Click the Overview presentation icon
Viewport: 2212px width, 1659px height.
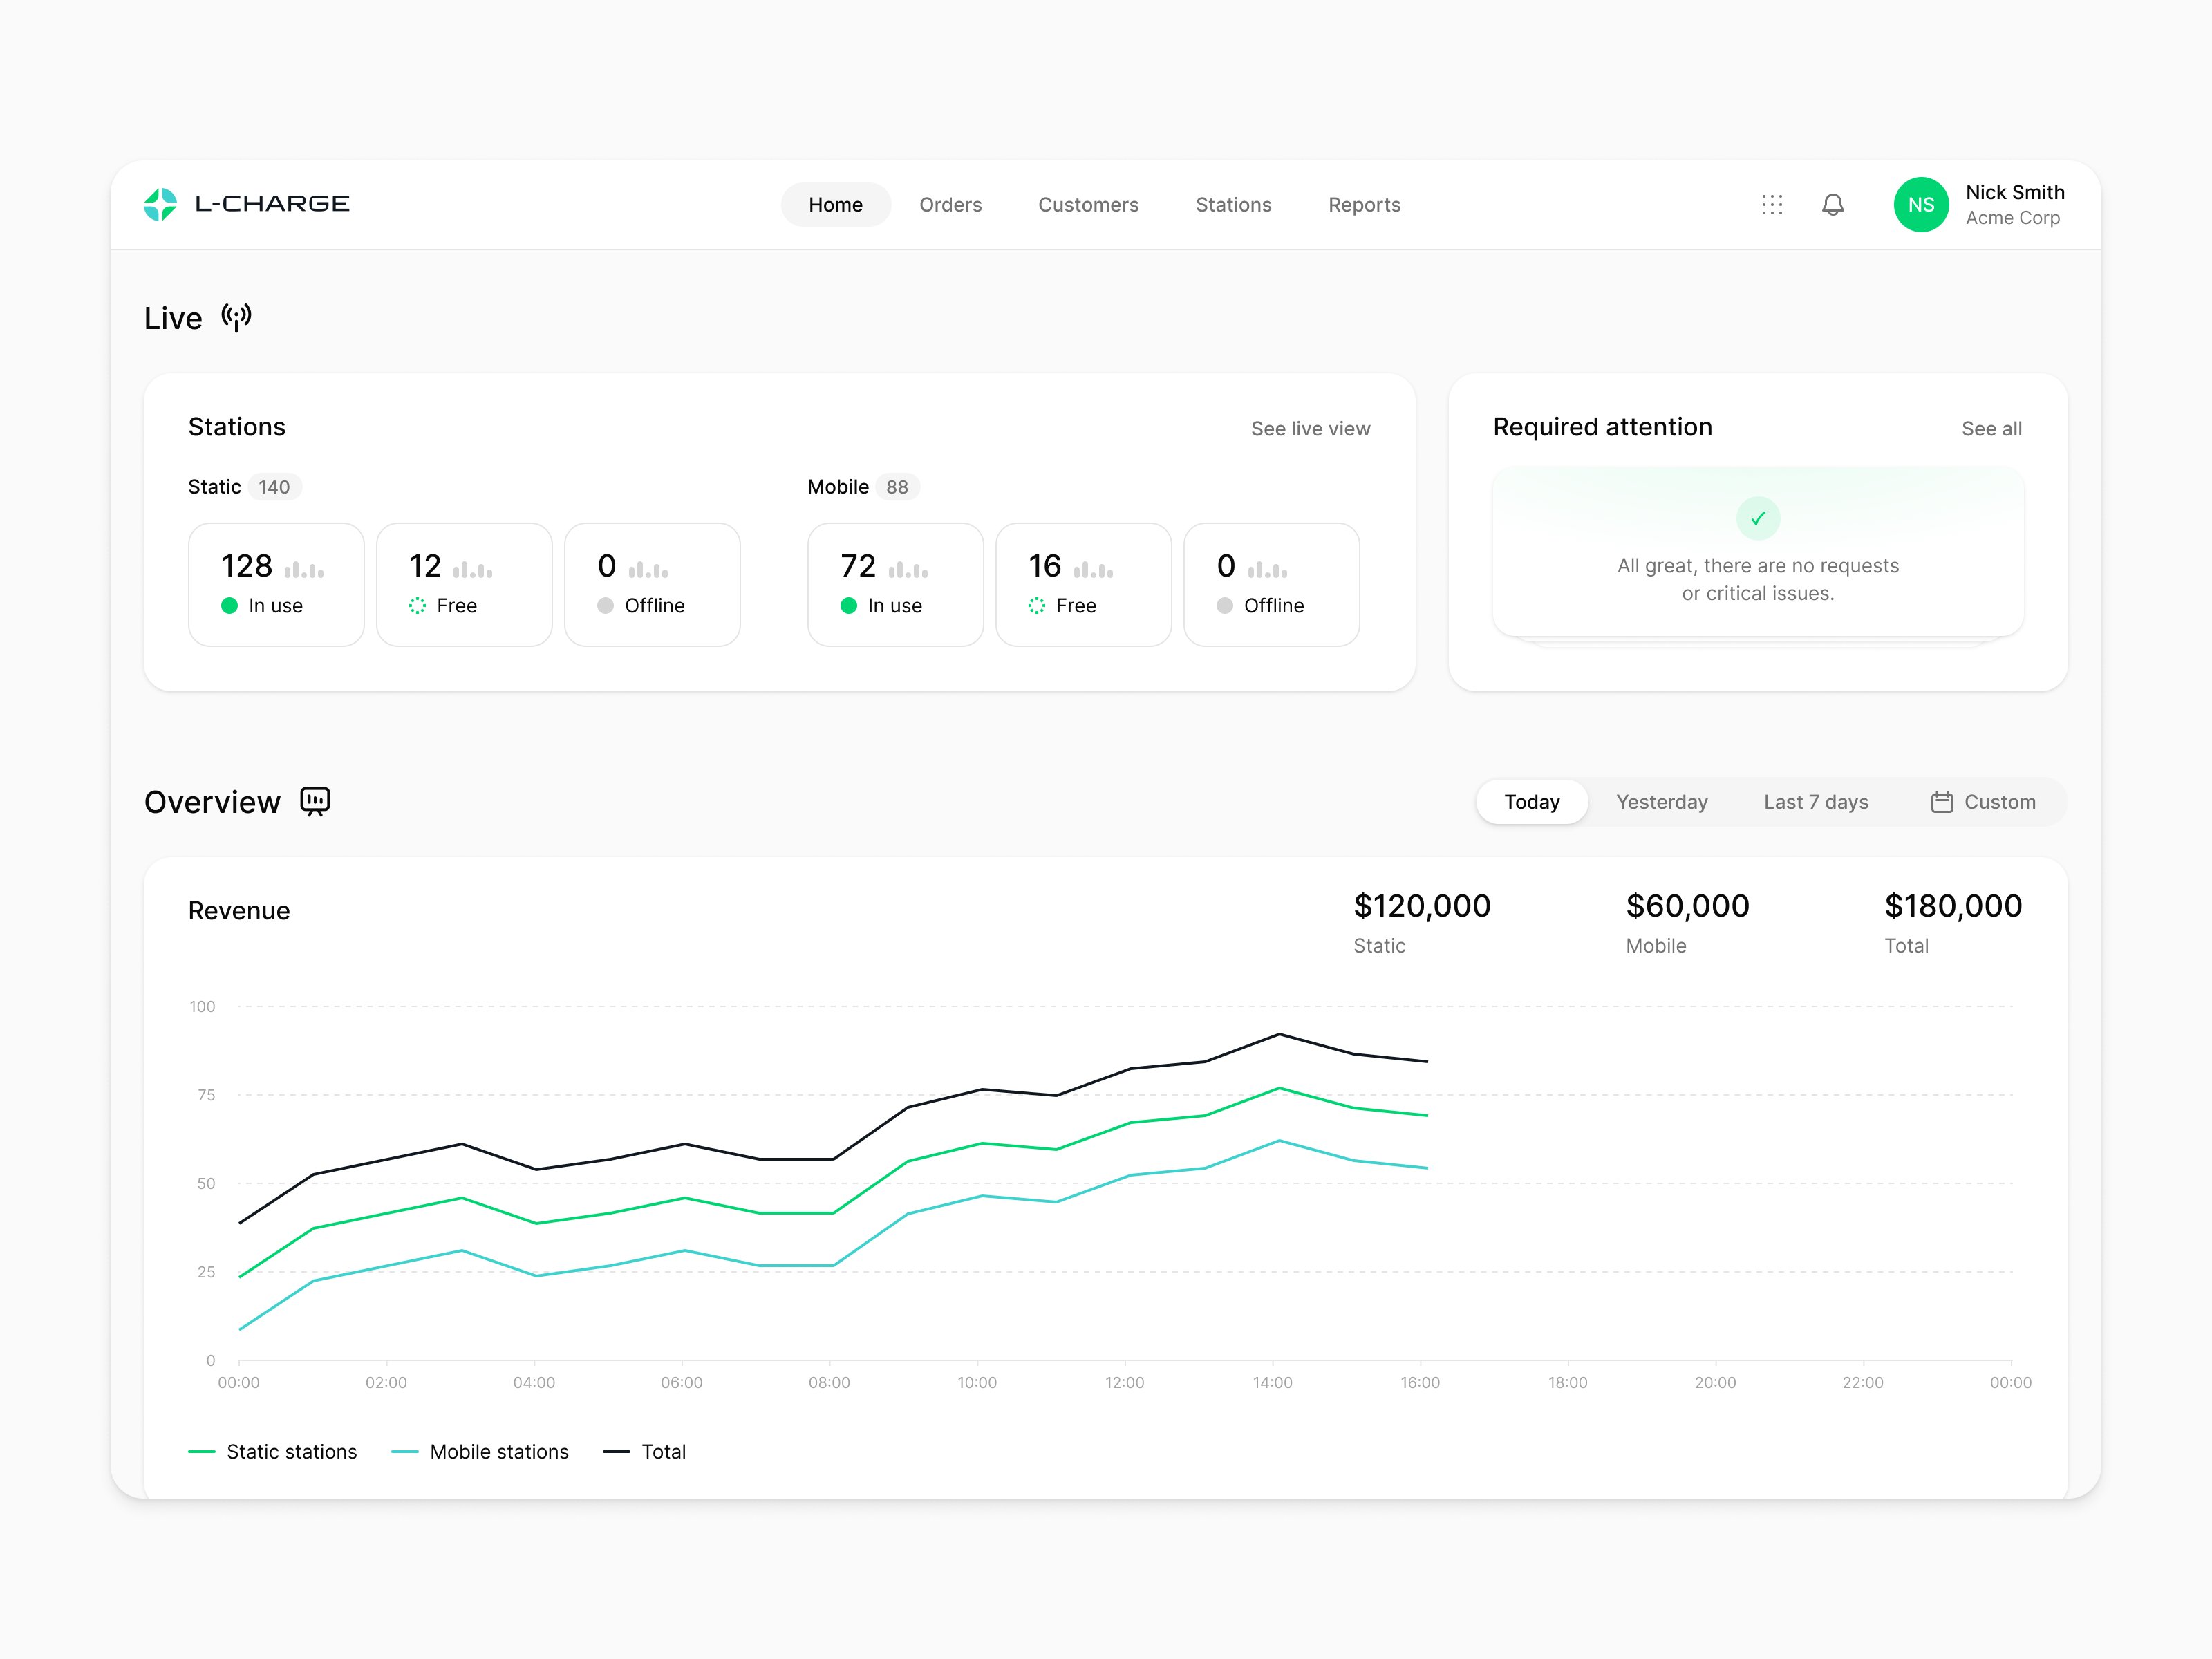(x=315, y=802)
